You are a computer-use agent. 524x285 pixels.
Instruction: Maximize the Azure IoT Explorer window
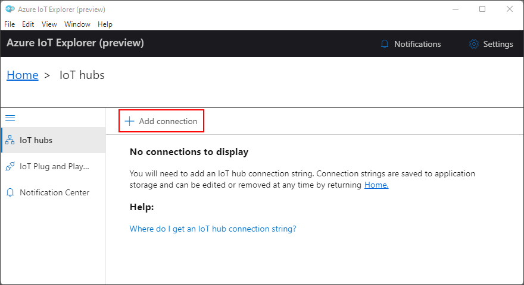(482, 9)
